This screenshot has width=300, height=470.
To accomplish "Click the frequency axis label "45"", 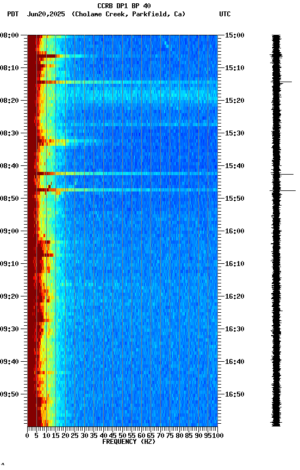I will coord(113,436).
